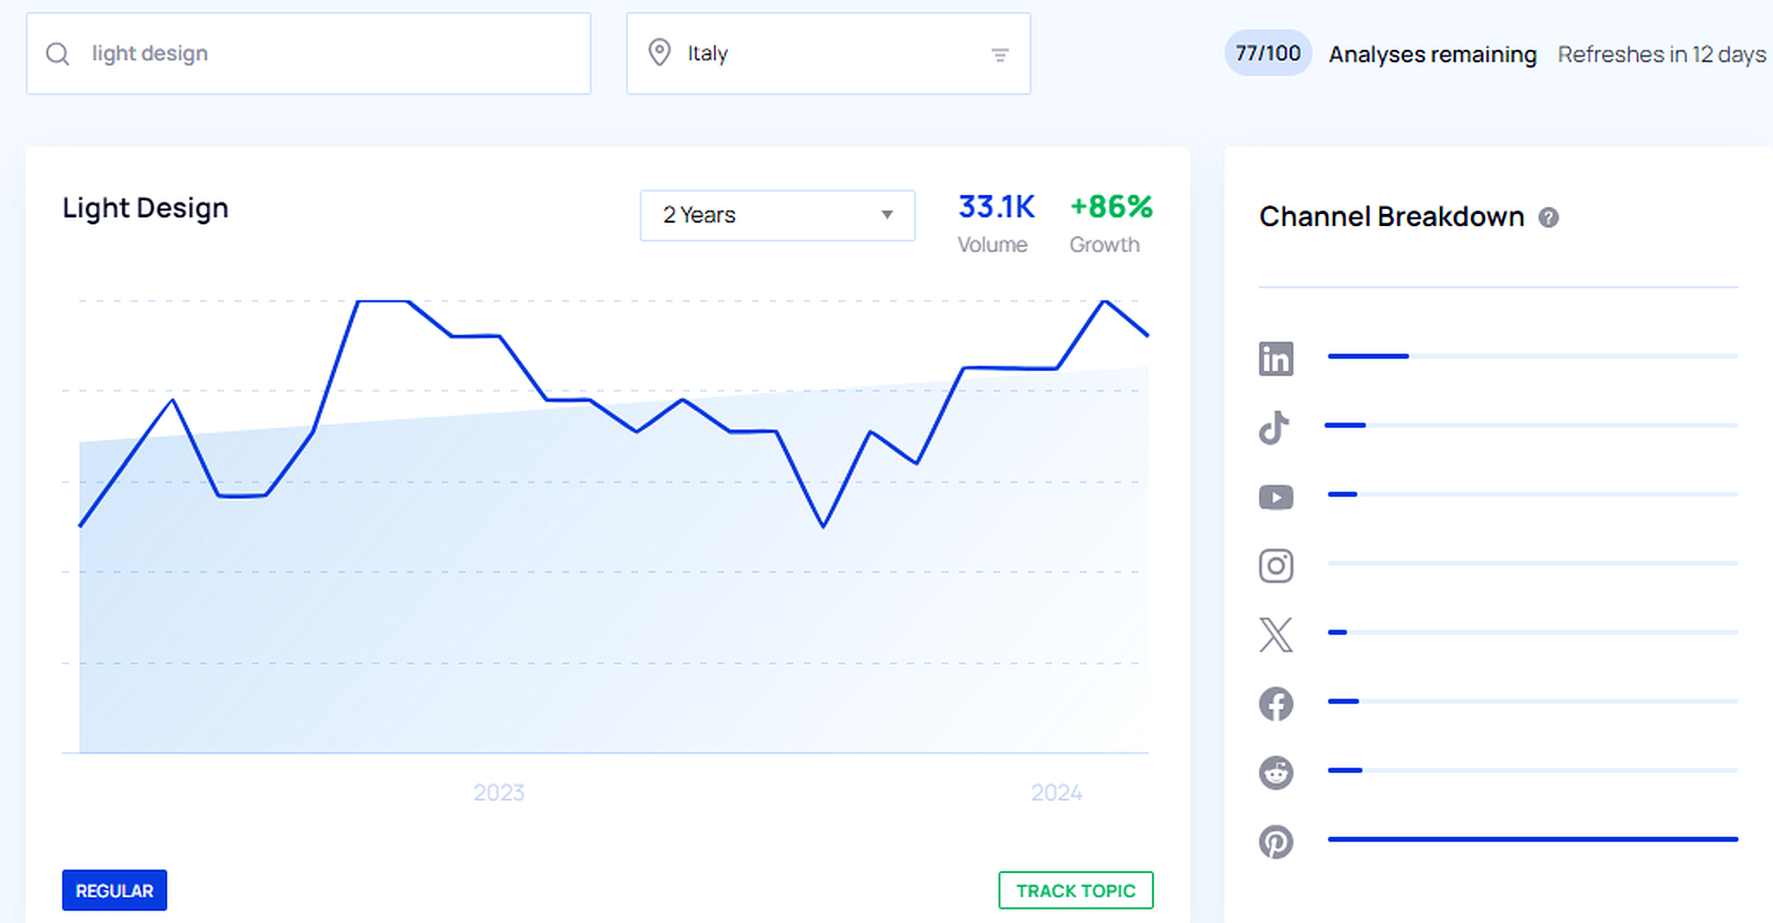This screenshot has width=1773, height=923.
Task: Click the REGULAR label button
Action: tap(114, 890)
